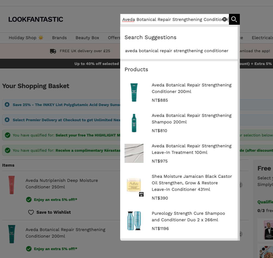273x258 pixels.
Task: Open the Electricals menu
Action: (x=262, y=38)
